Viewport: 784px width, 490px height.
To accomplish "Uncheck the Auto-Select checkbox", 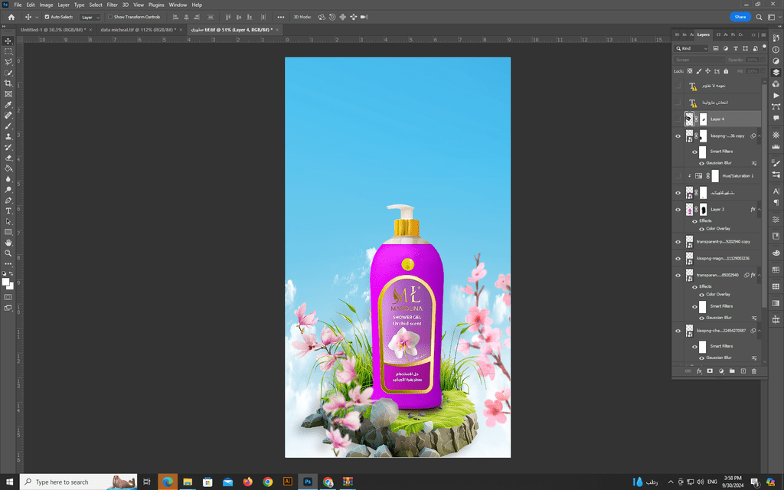I will pyautogui.click(x=47, y=17).
